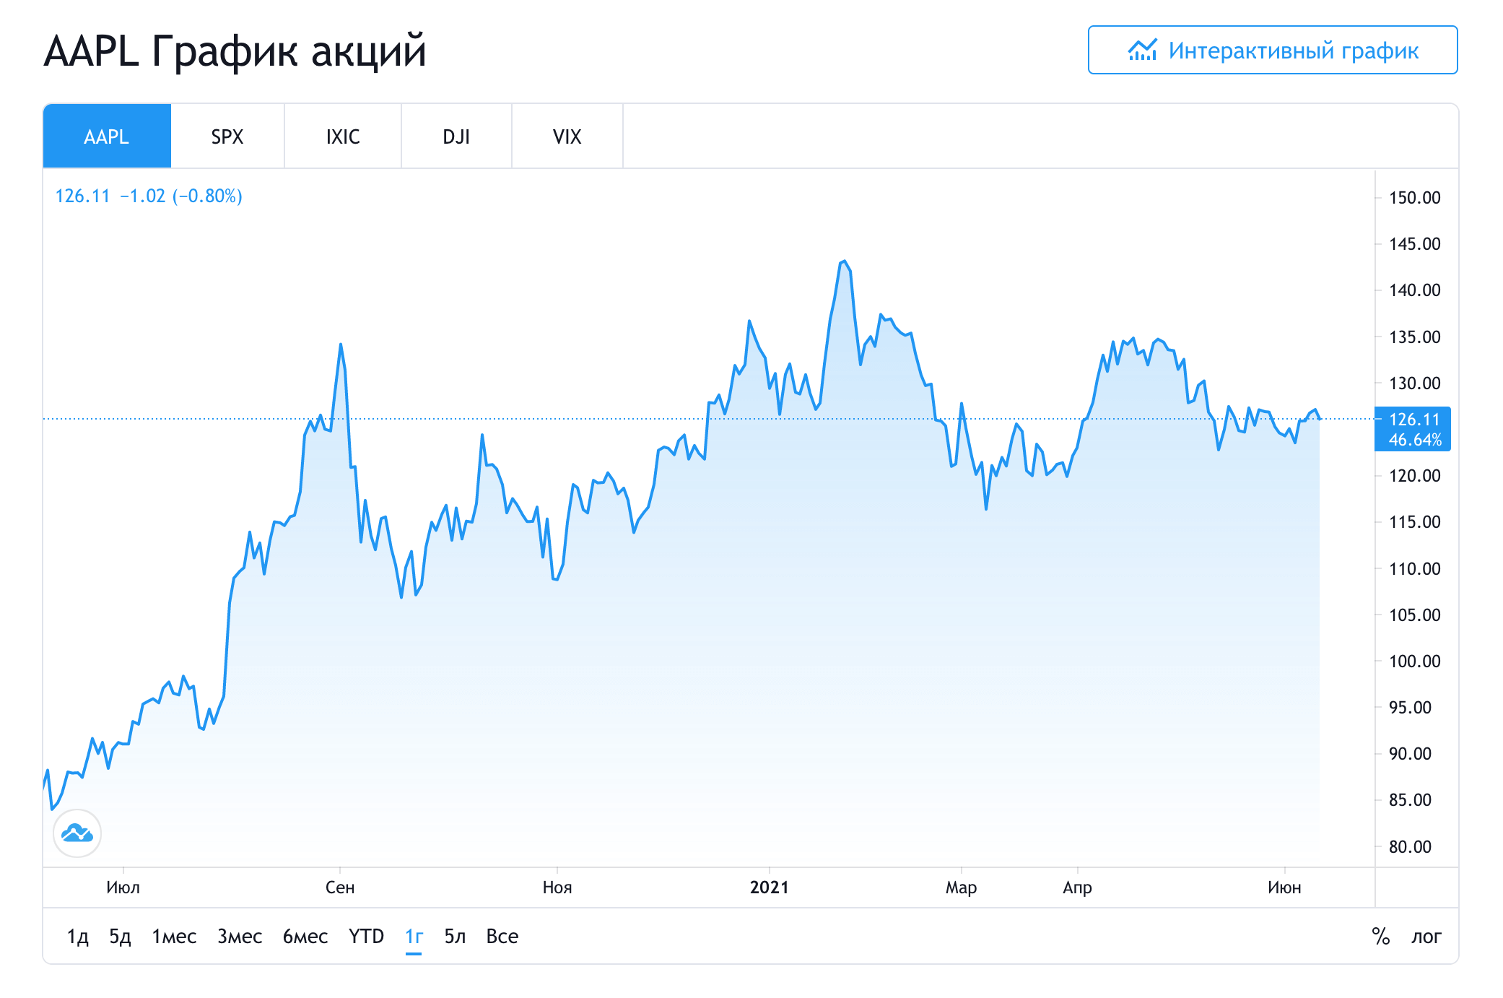Image resolution: width=1503 pixels, height=998 pixels.
Task: Open the Интерактивный график button
Action: (x=1272, y=51)
